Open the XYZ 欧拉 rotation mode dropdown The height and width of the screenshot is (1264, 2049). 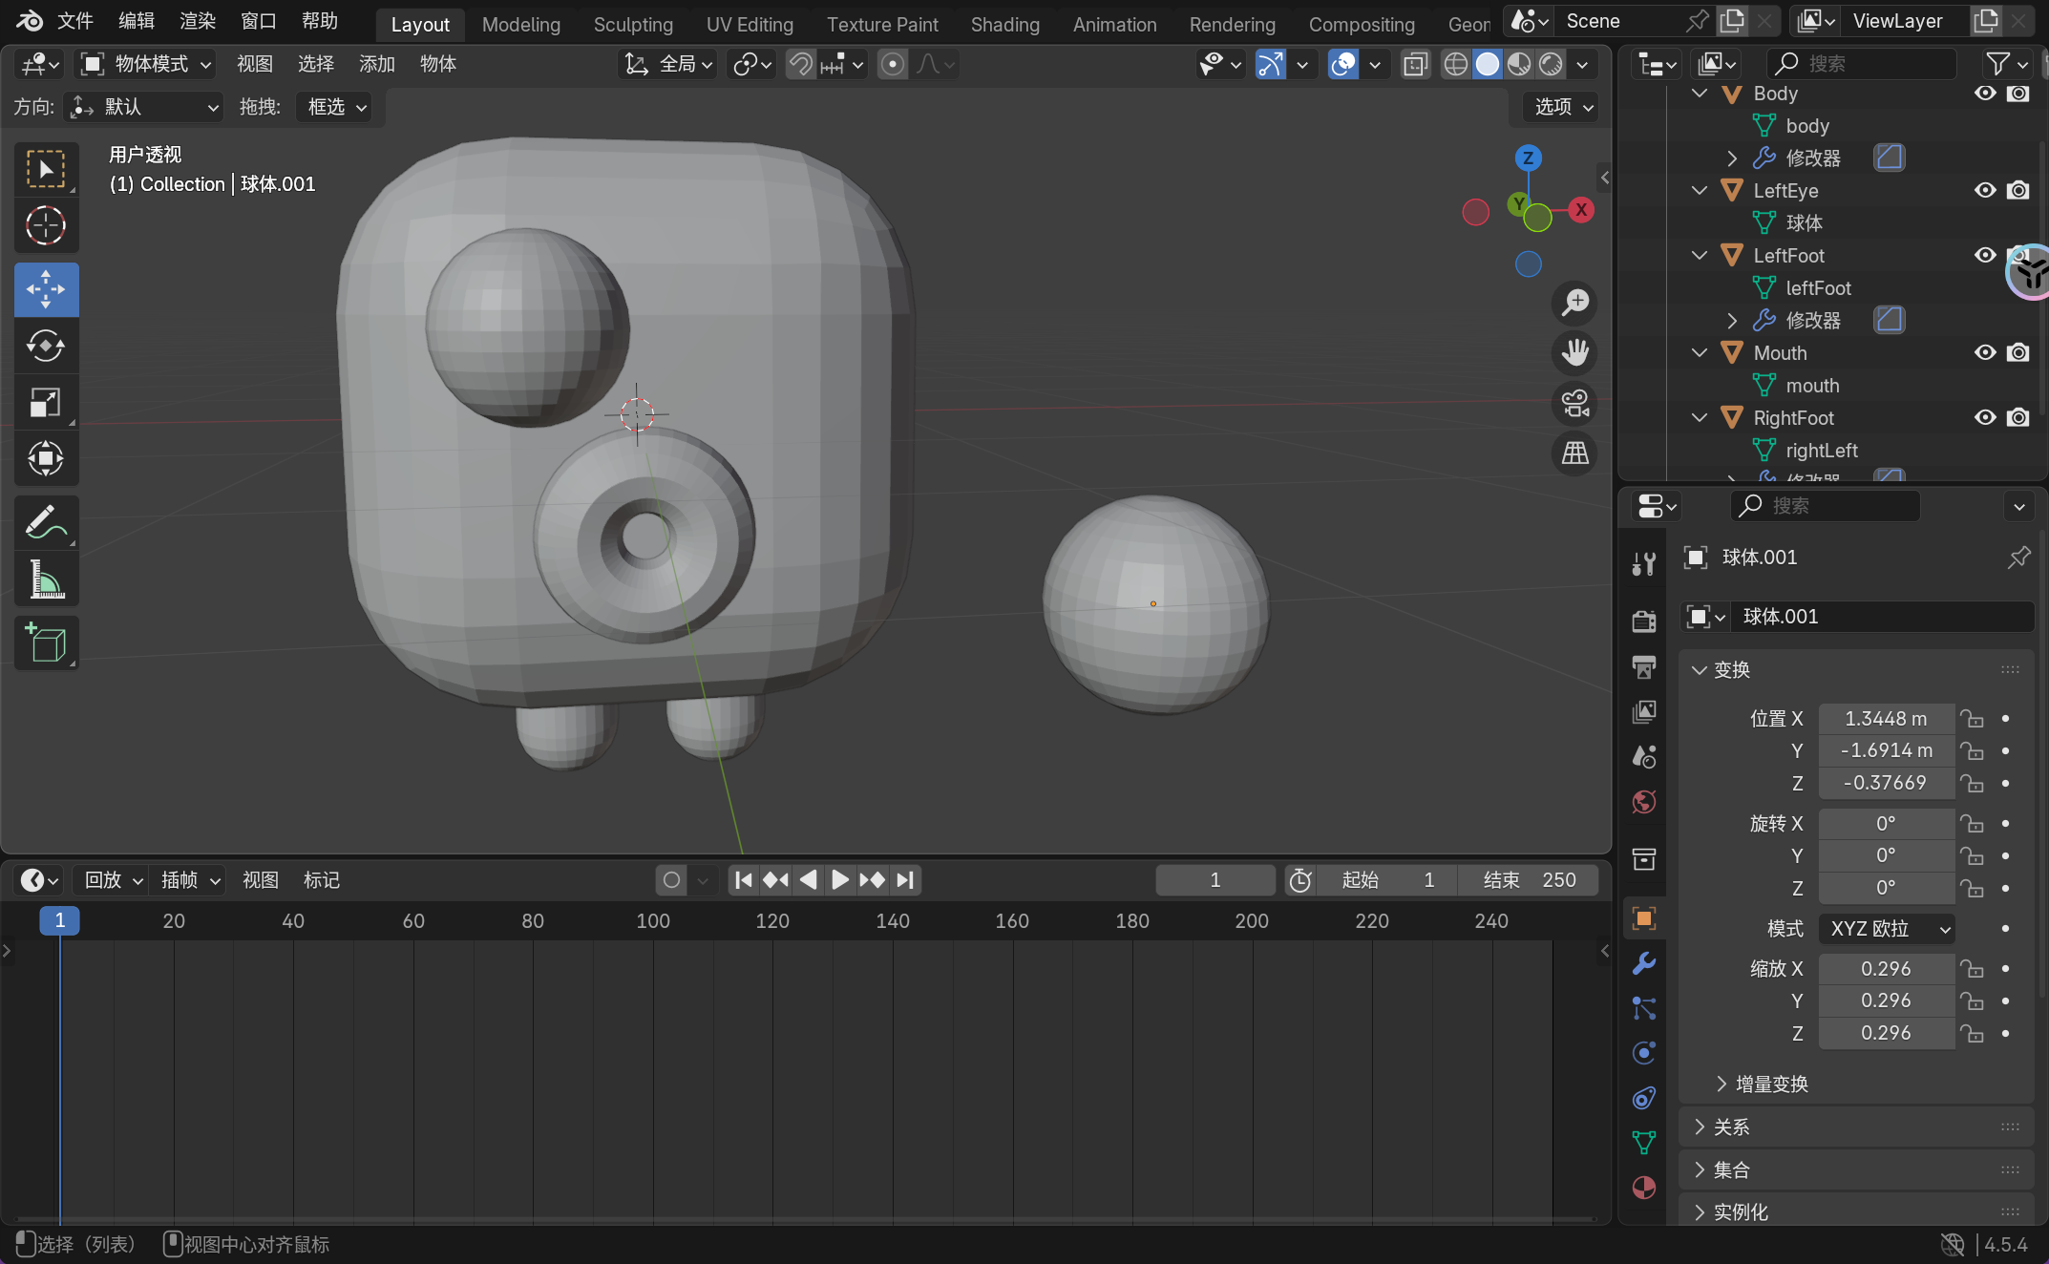[x=1886, y=929]
